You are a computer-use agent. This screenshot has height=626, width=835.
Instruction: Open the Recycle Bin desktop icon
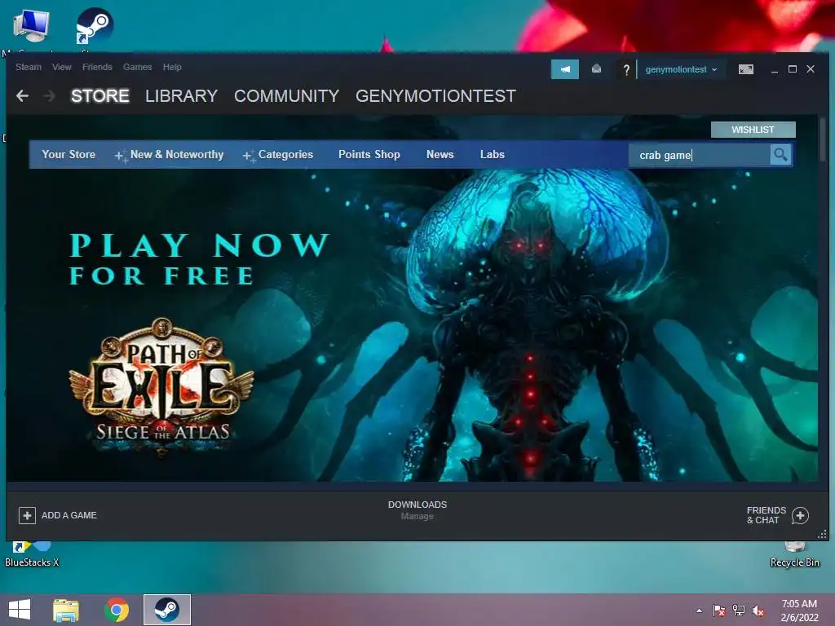(x=794, y=554)
